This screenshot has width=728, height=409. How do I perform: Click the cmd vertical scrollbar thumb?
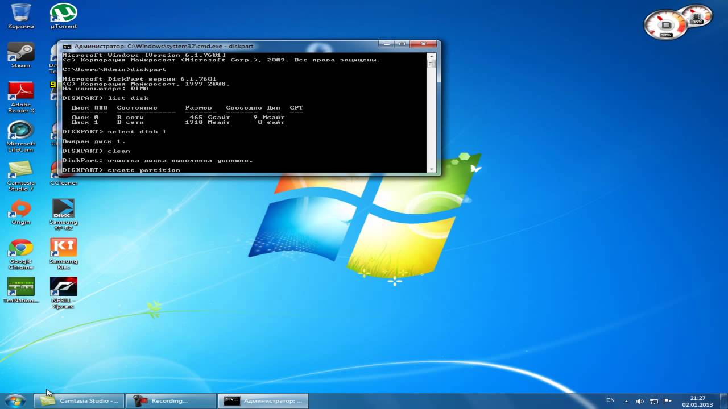tap(432, 64)
